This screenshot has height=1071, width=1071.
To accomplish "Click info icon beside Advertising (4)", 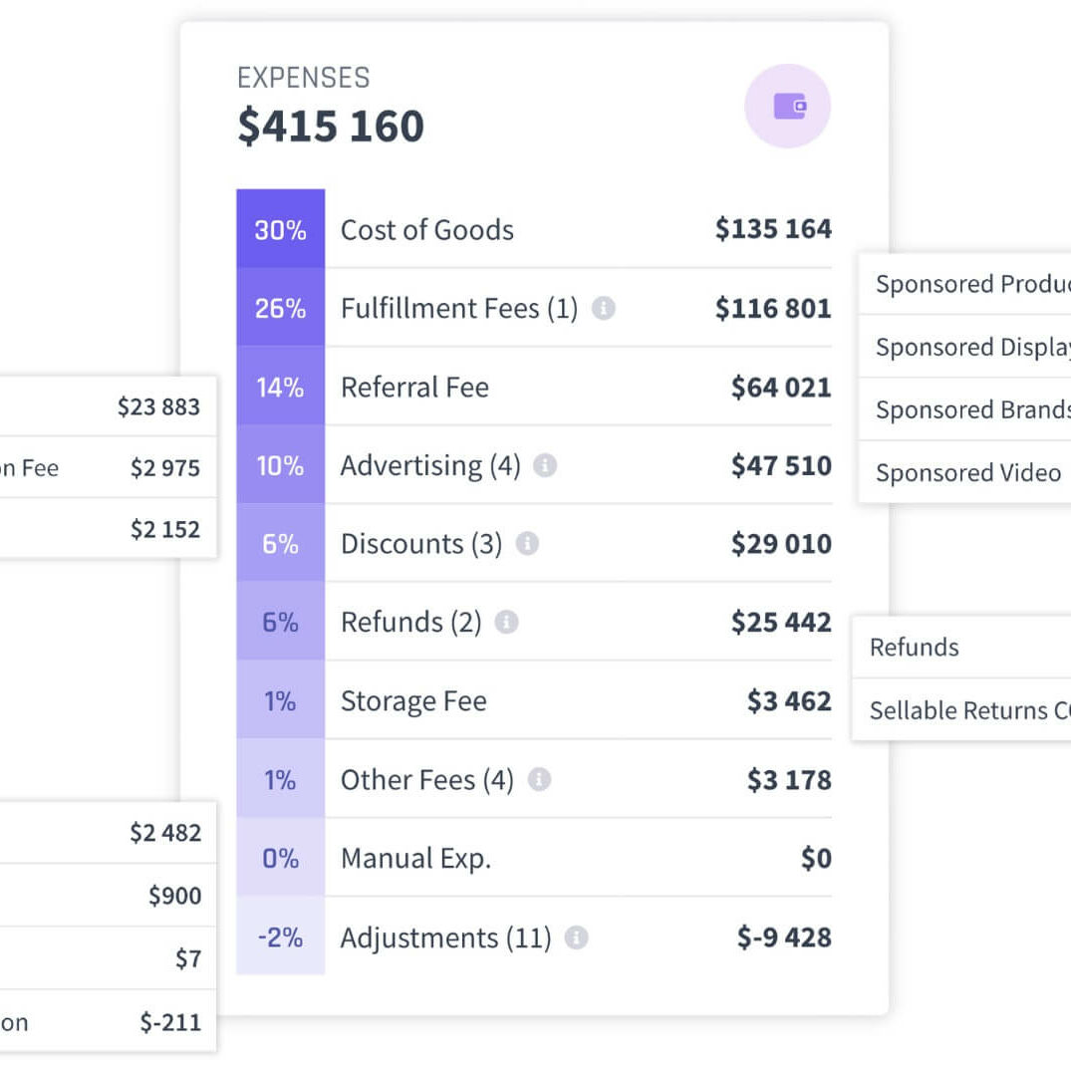I will pos(544,465).
